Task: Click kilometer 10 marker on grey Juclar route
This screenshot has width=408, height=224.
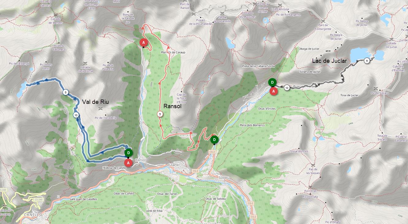Action: click(x=287, y=88)
